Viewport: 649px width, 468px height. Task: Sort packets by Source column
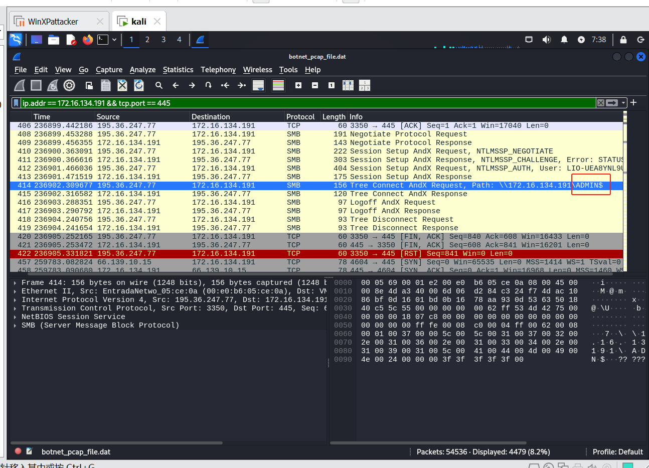pos(143,117)
